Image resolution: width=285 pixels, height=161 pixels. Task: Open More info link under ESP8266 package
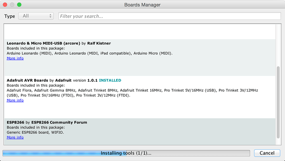click(x=15, y=137)
